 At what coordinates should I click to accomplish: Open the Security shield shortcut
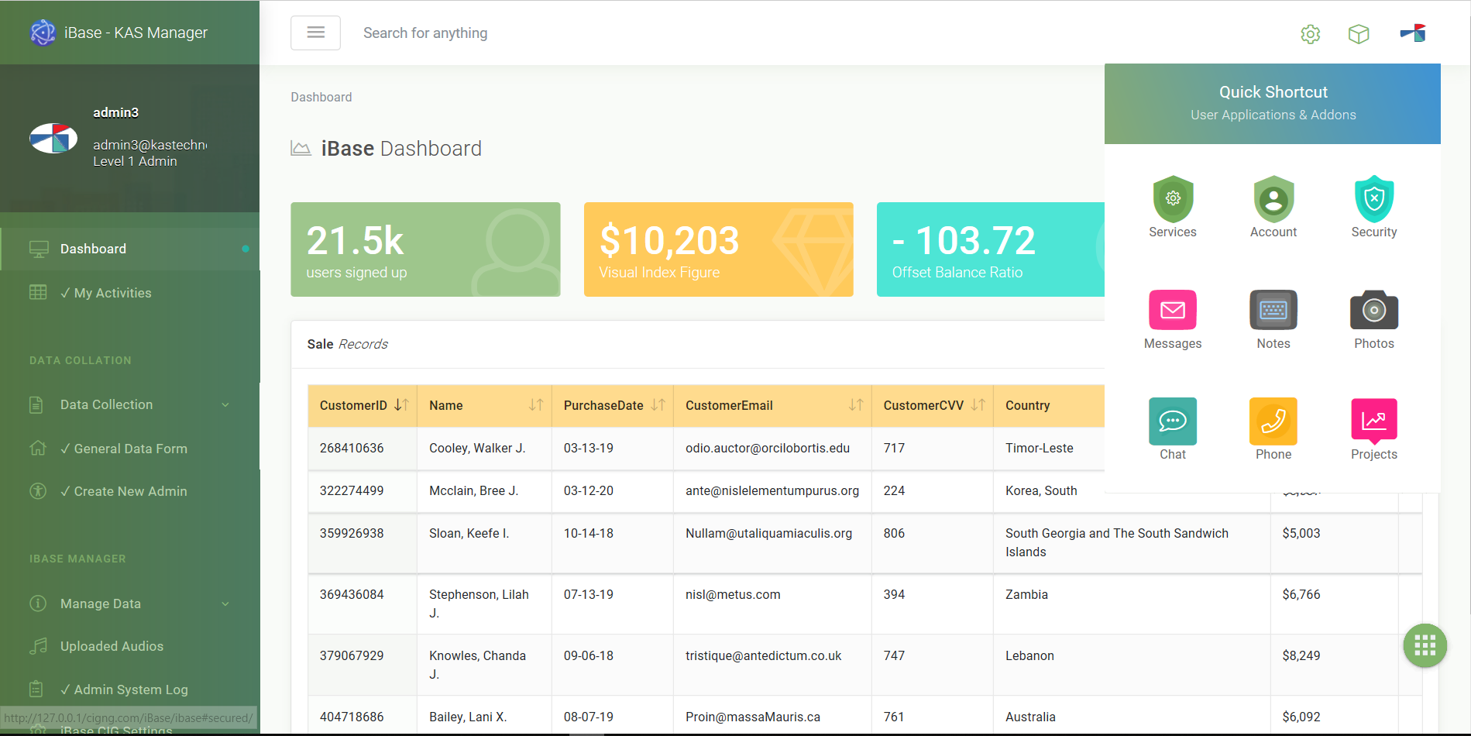coord(1373,200)
